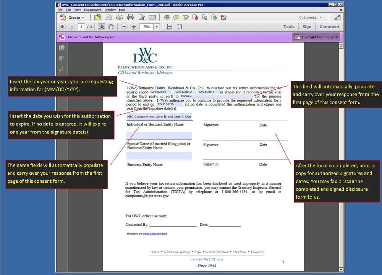The height and width of the screenshot is (275, 382).
Task: Close the document with the menu-bar X
Action: [341, 10]
